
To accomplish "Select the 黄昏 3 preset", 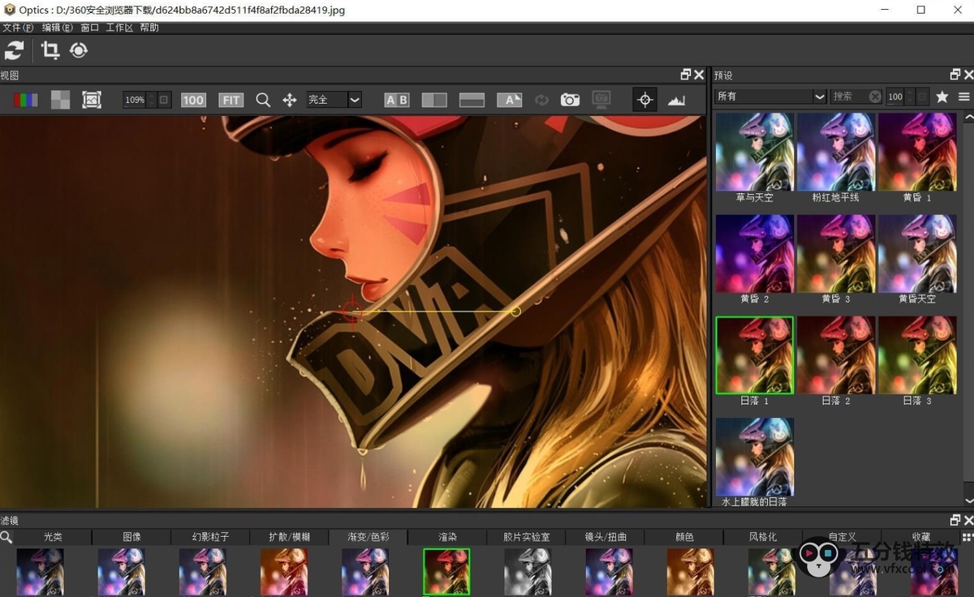I will tap(836, 253).
